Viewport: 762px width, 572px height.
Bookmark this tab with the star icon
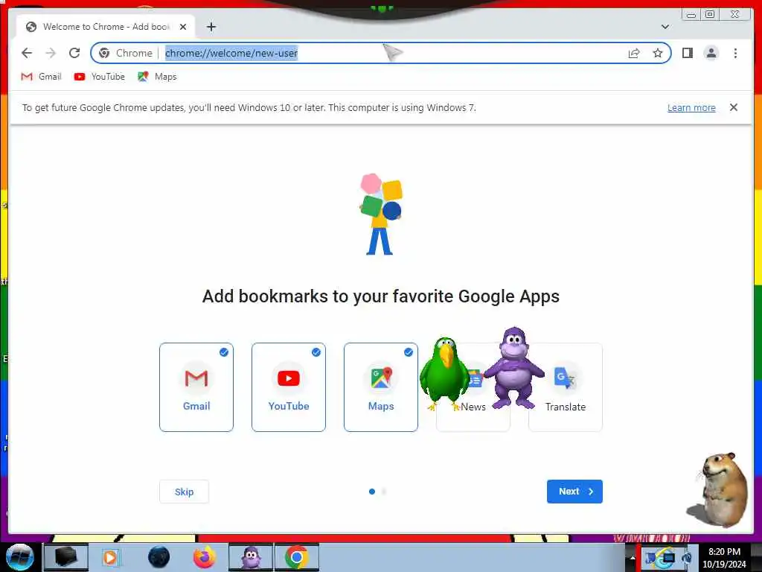(658, 53)
